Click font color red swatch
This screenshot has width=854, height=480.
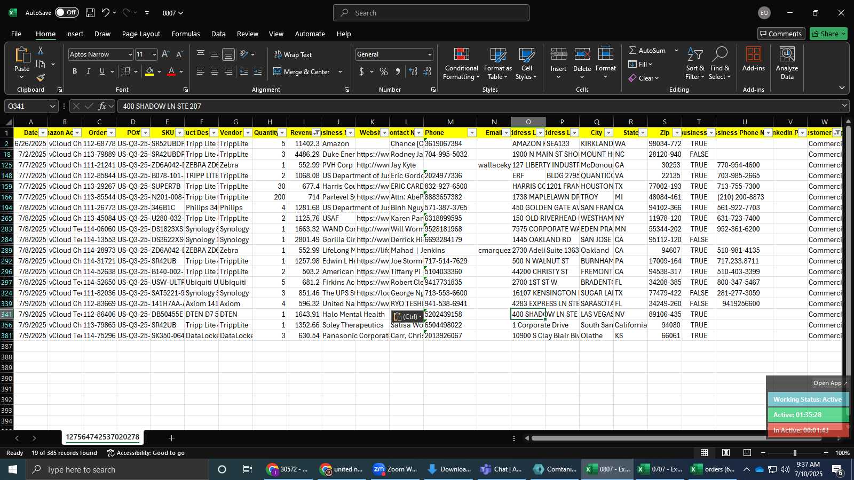tap(171, 71)
